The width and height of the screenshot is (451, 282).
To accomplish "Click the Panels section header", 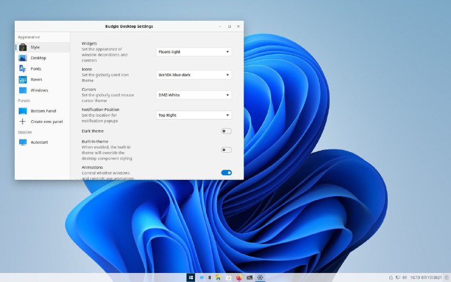I will [x=24, y=101].
